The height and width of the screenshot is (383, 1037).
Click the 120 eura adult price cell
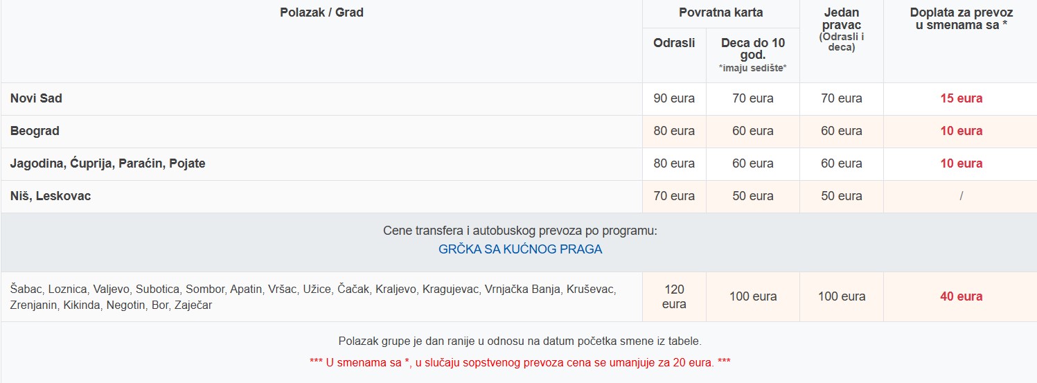coord(674,296)
